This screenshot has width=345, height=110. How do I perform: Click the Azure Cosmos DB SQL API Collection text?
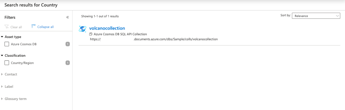click(120, 34)
